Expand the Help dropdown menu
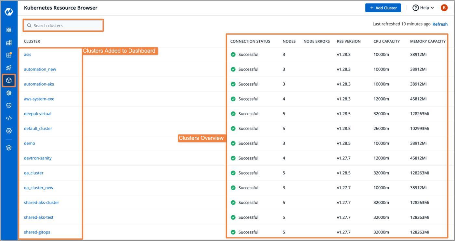The image size is (455, 241). click(x=423, y=7)
